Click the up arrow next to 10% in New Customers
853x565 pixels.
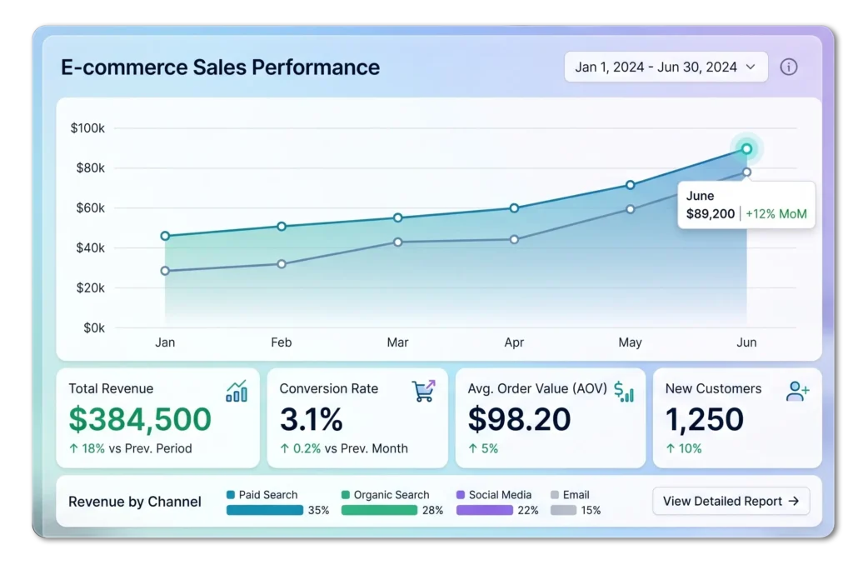[x=671, y=448]
